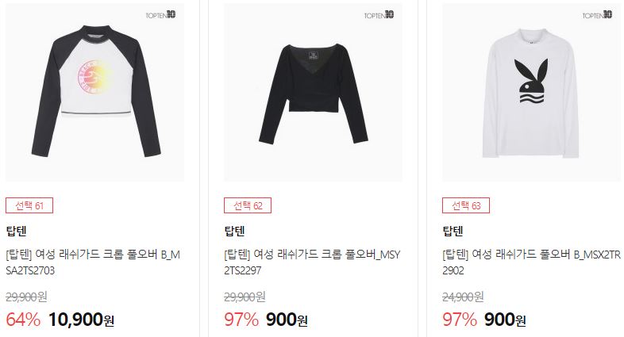Viewport: 624px width, 337px height.
Task: Open product title ending B_MSX2TR2902
Action: click(x=532, y=262)
